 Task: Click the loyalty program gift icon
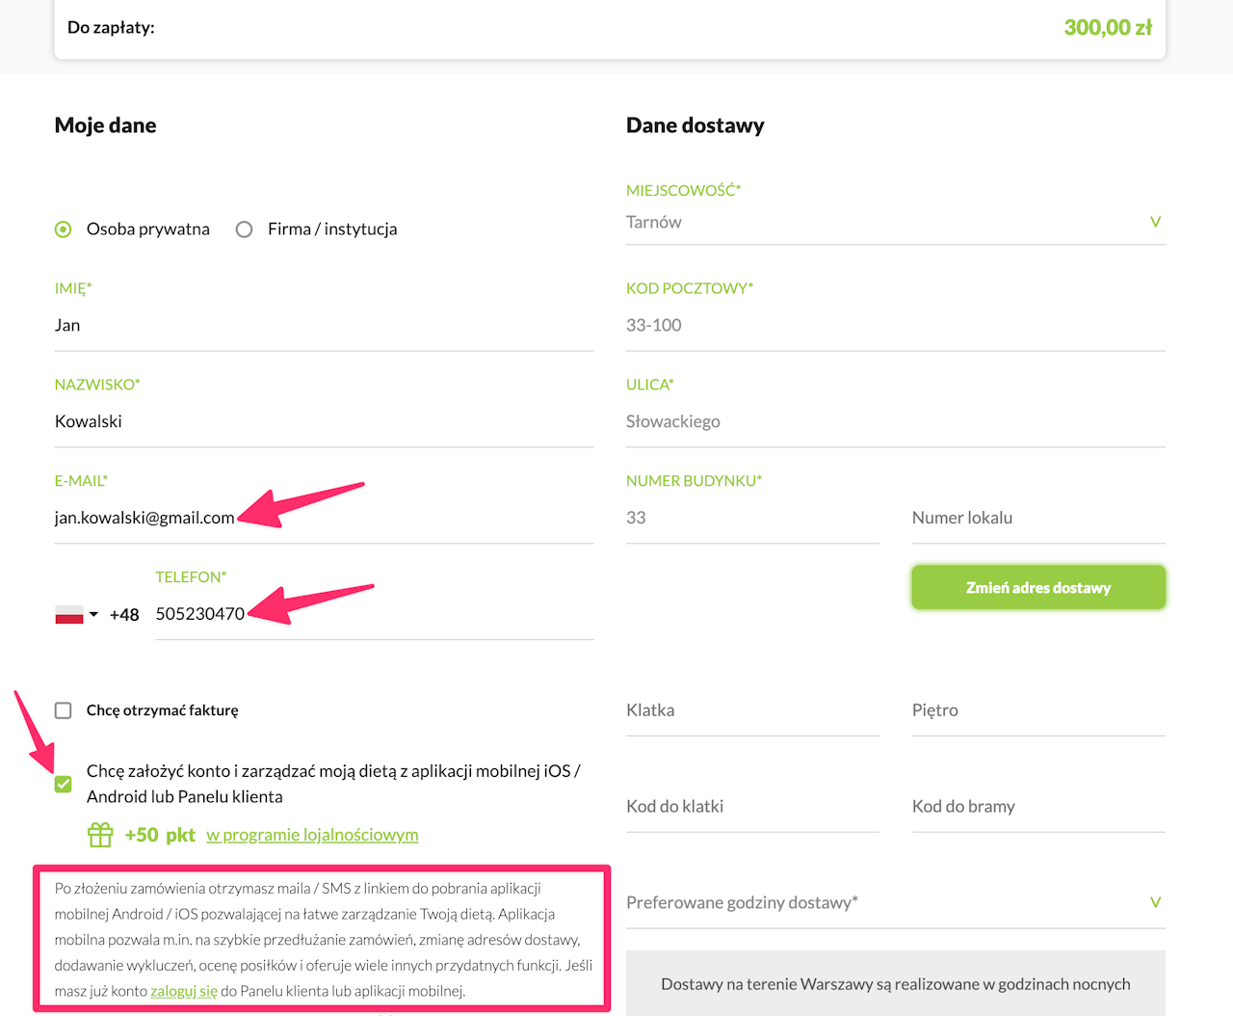100,835
